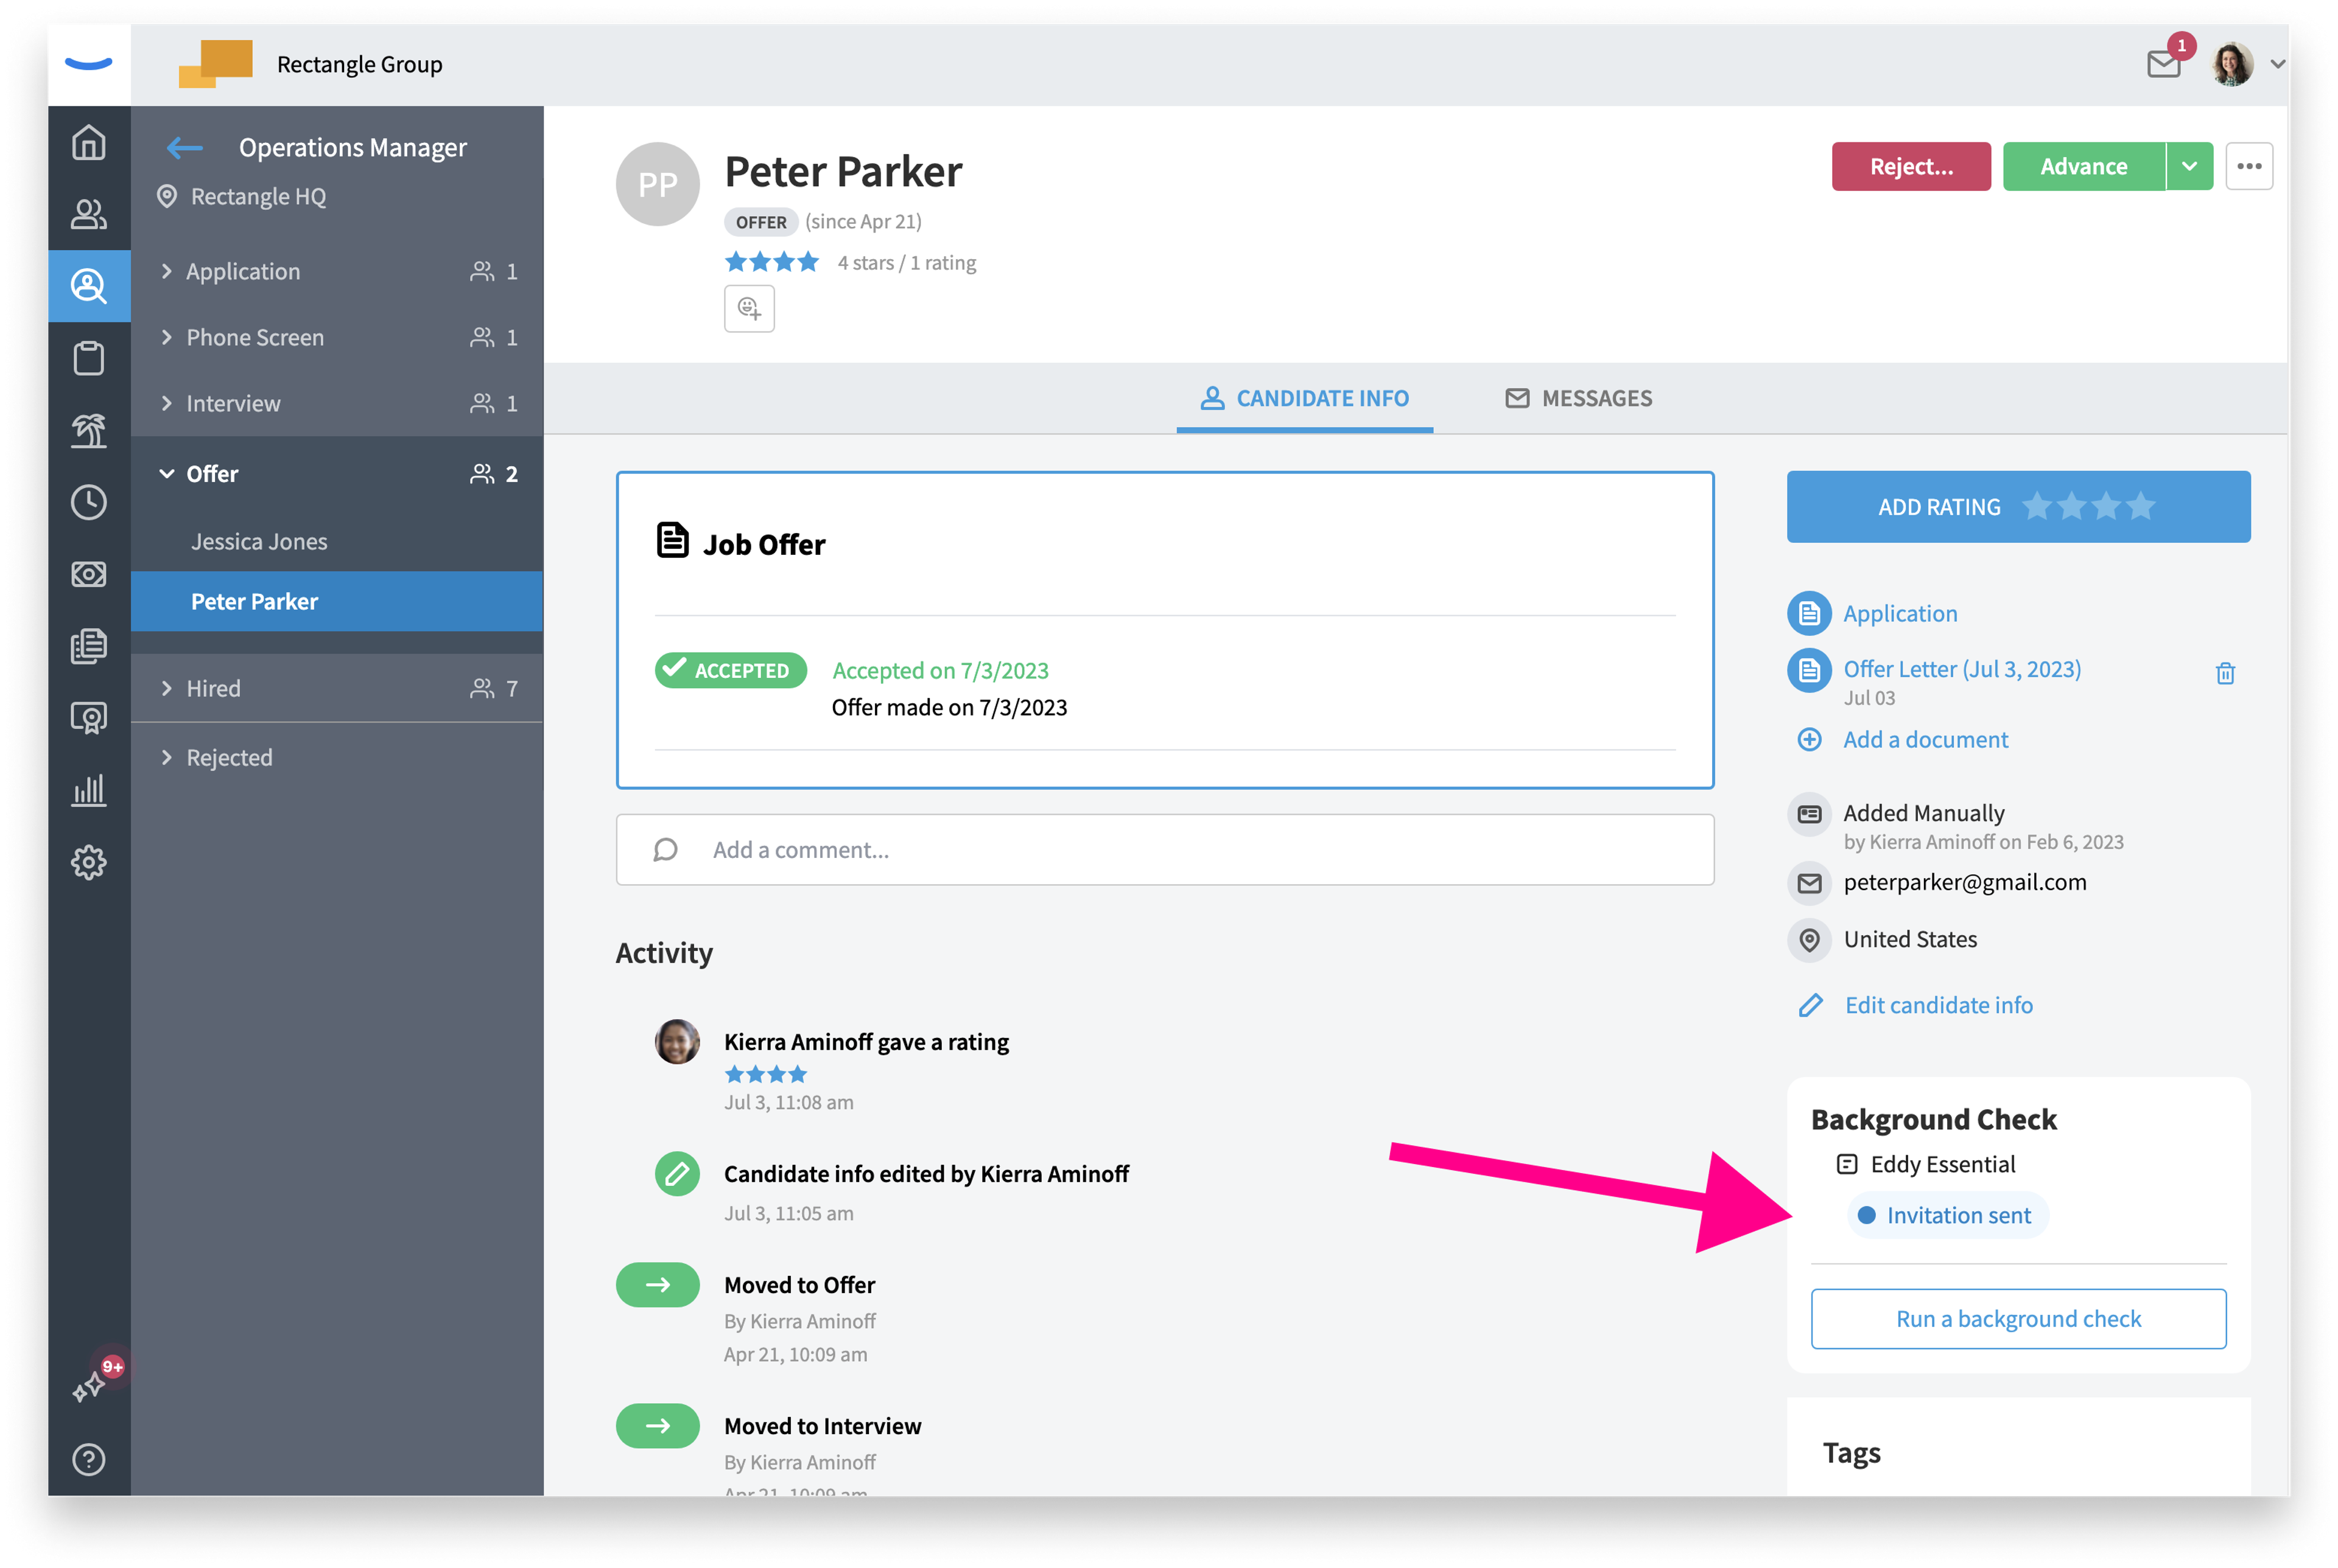The width and height of the screenshot is (2338, 1568).
Task: Click the Rectangle Group logo
Action: click(215, 64)
